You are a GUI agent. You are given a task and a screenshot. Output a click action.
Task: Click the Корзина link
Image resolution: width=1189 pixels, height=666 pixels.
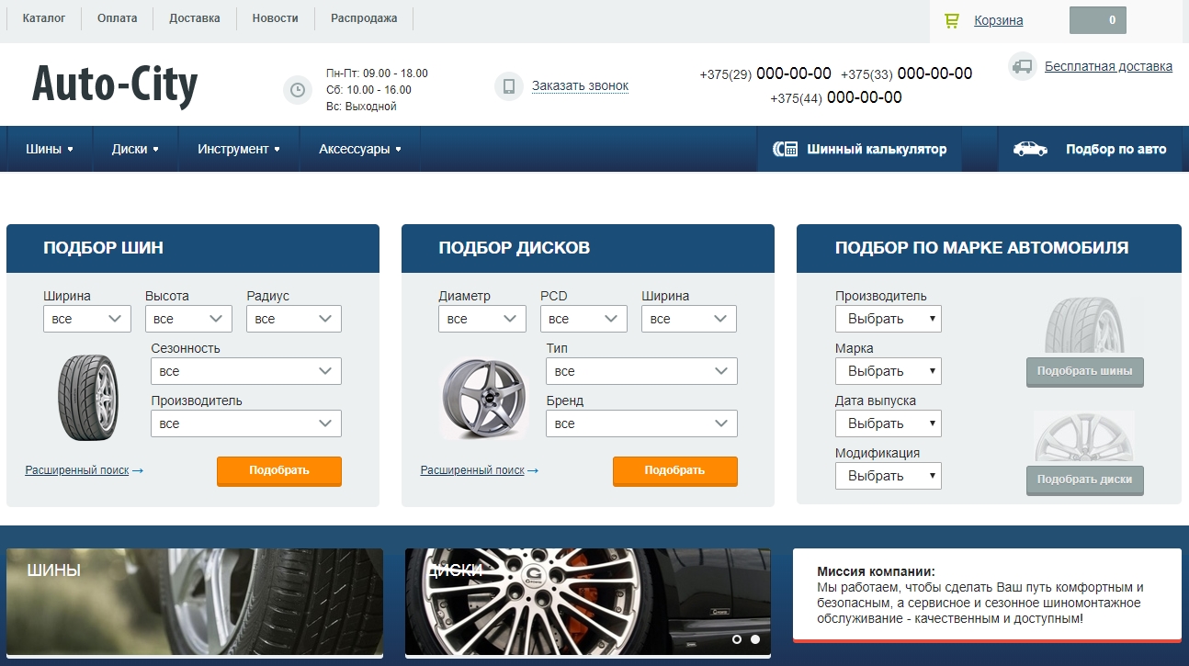tap(999, 20)
